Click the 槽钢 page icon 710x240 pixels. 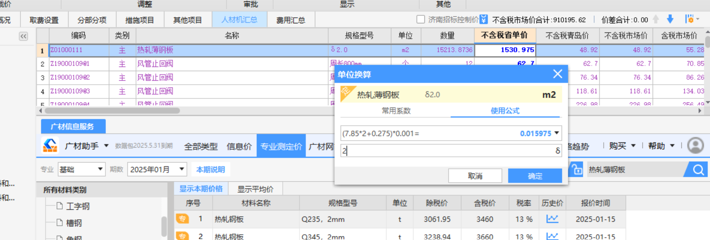tap(59, 223)
